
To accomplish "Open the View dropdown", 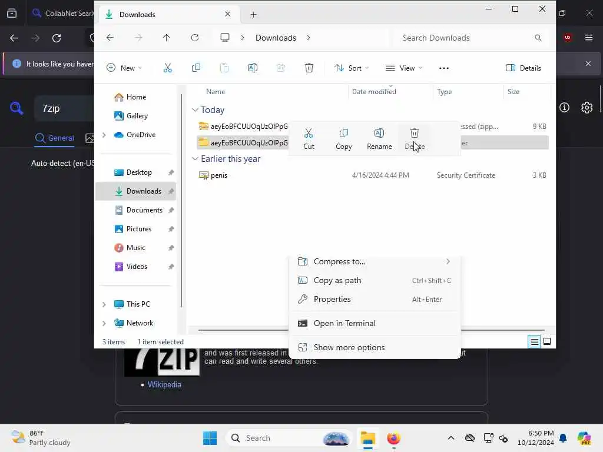I will coord(404,68).
